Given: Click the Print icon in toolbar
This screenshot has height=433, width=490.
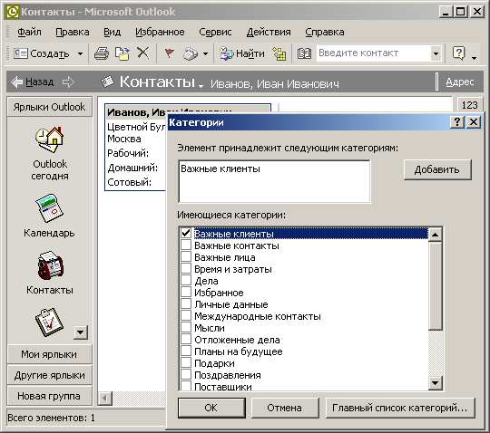Looking at the screenshot, I should point(102,53).
